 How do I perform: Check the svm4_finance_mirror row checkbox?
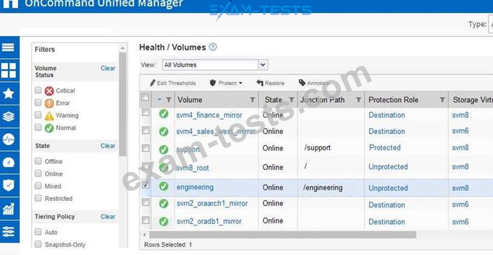(x=145, y=113)
